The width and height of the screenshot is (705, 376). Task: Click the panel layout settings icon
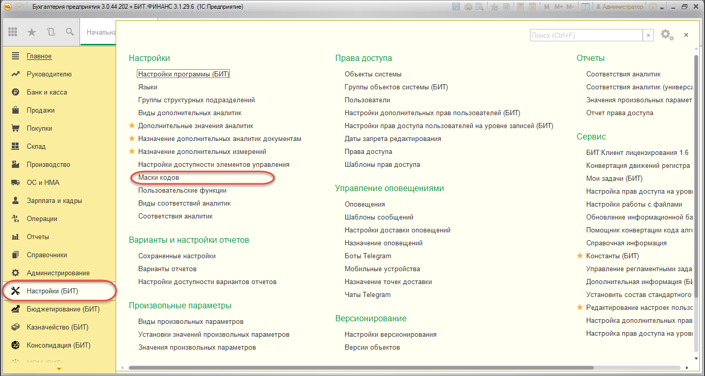point(585,7)
